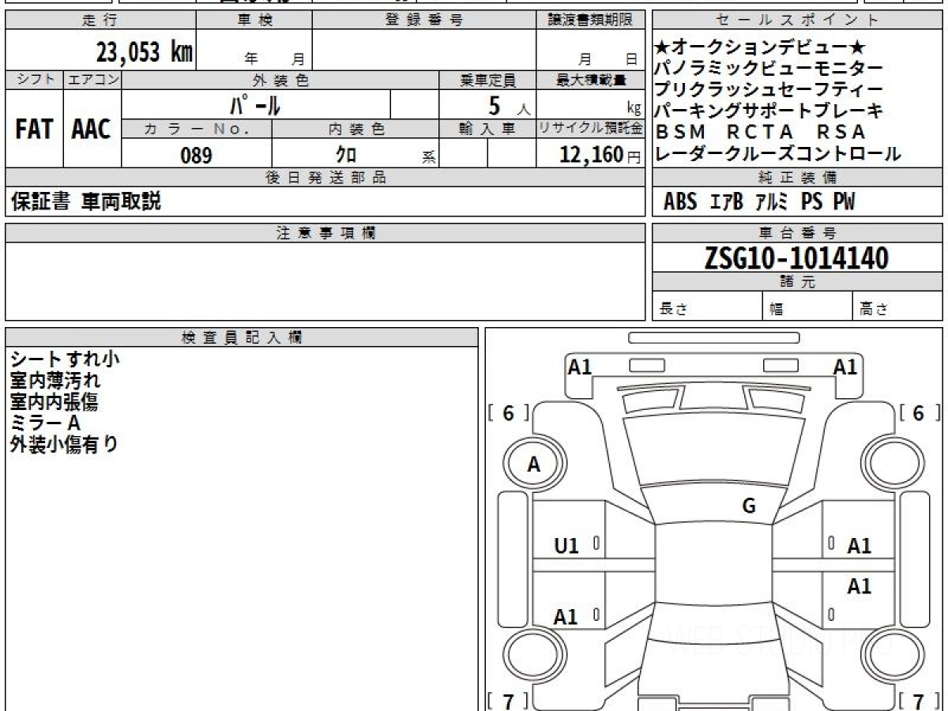The width and height of the screenshot is (948, 711).
Task: Click the top-left tire rating 6
Action: click(x=508, y=412)
